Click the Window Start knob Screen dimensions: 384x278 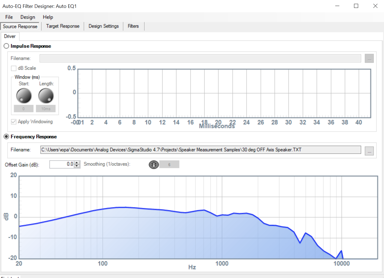click(24, 96)
